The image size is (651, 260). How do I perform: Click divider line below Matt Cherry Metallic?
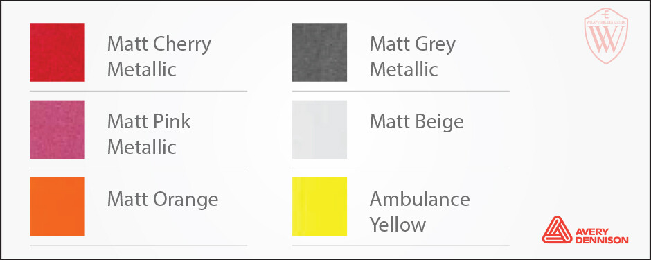[x=139, y=91]
